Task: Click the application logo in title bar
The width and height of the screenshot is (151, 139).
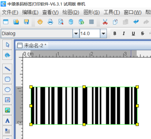Action: pyautogui.click(x=3, y=4)
